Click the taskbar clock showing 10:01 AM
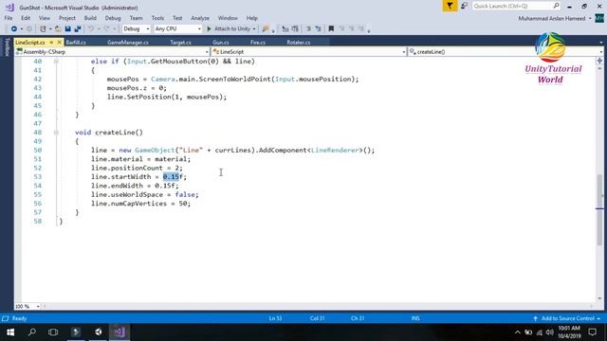607x341 pixels. [569, 329]
